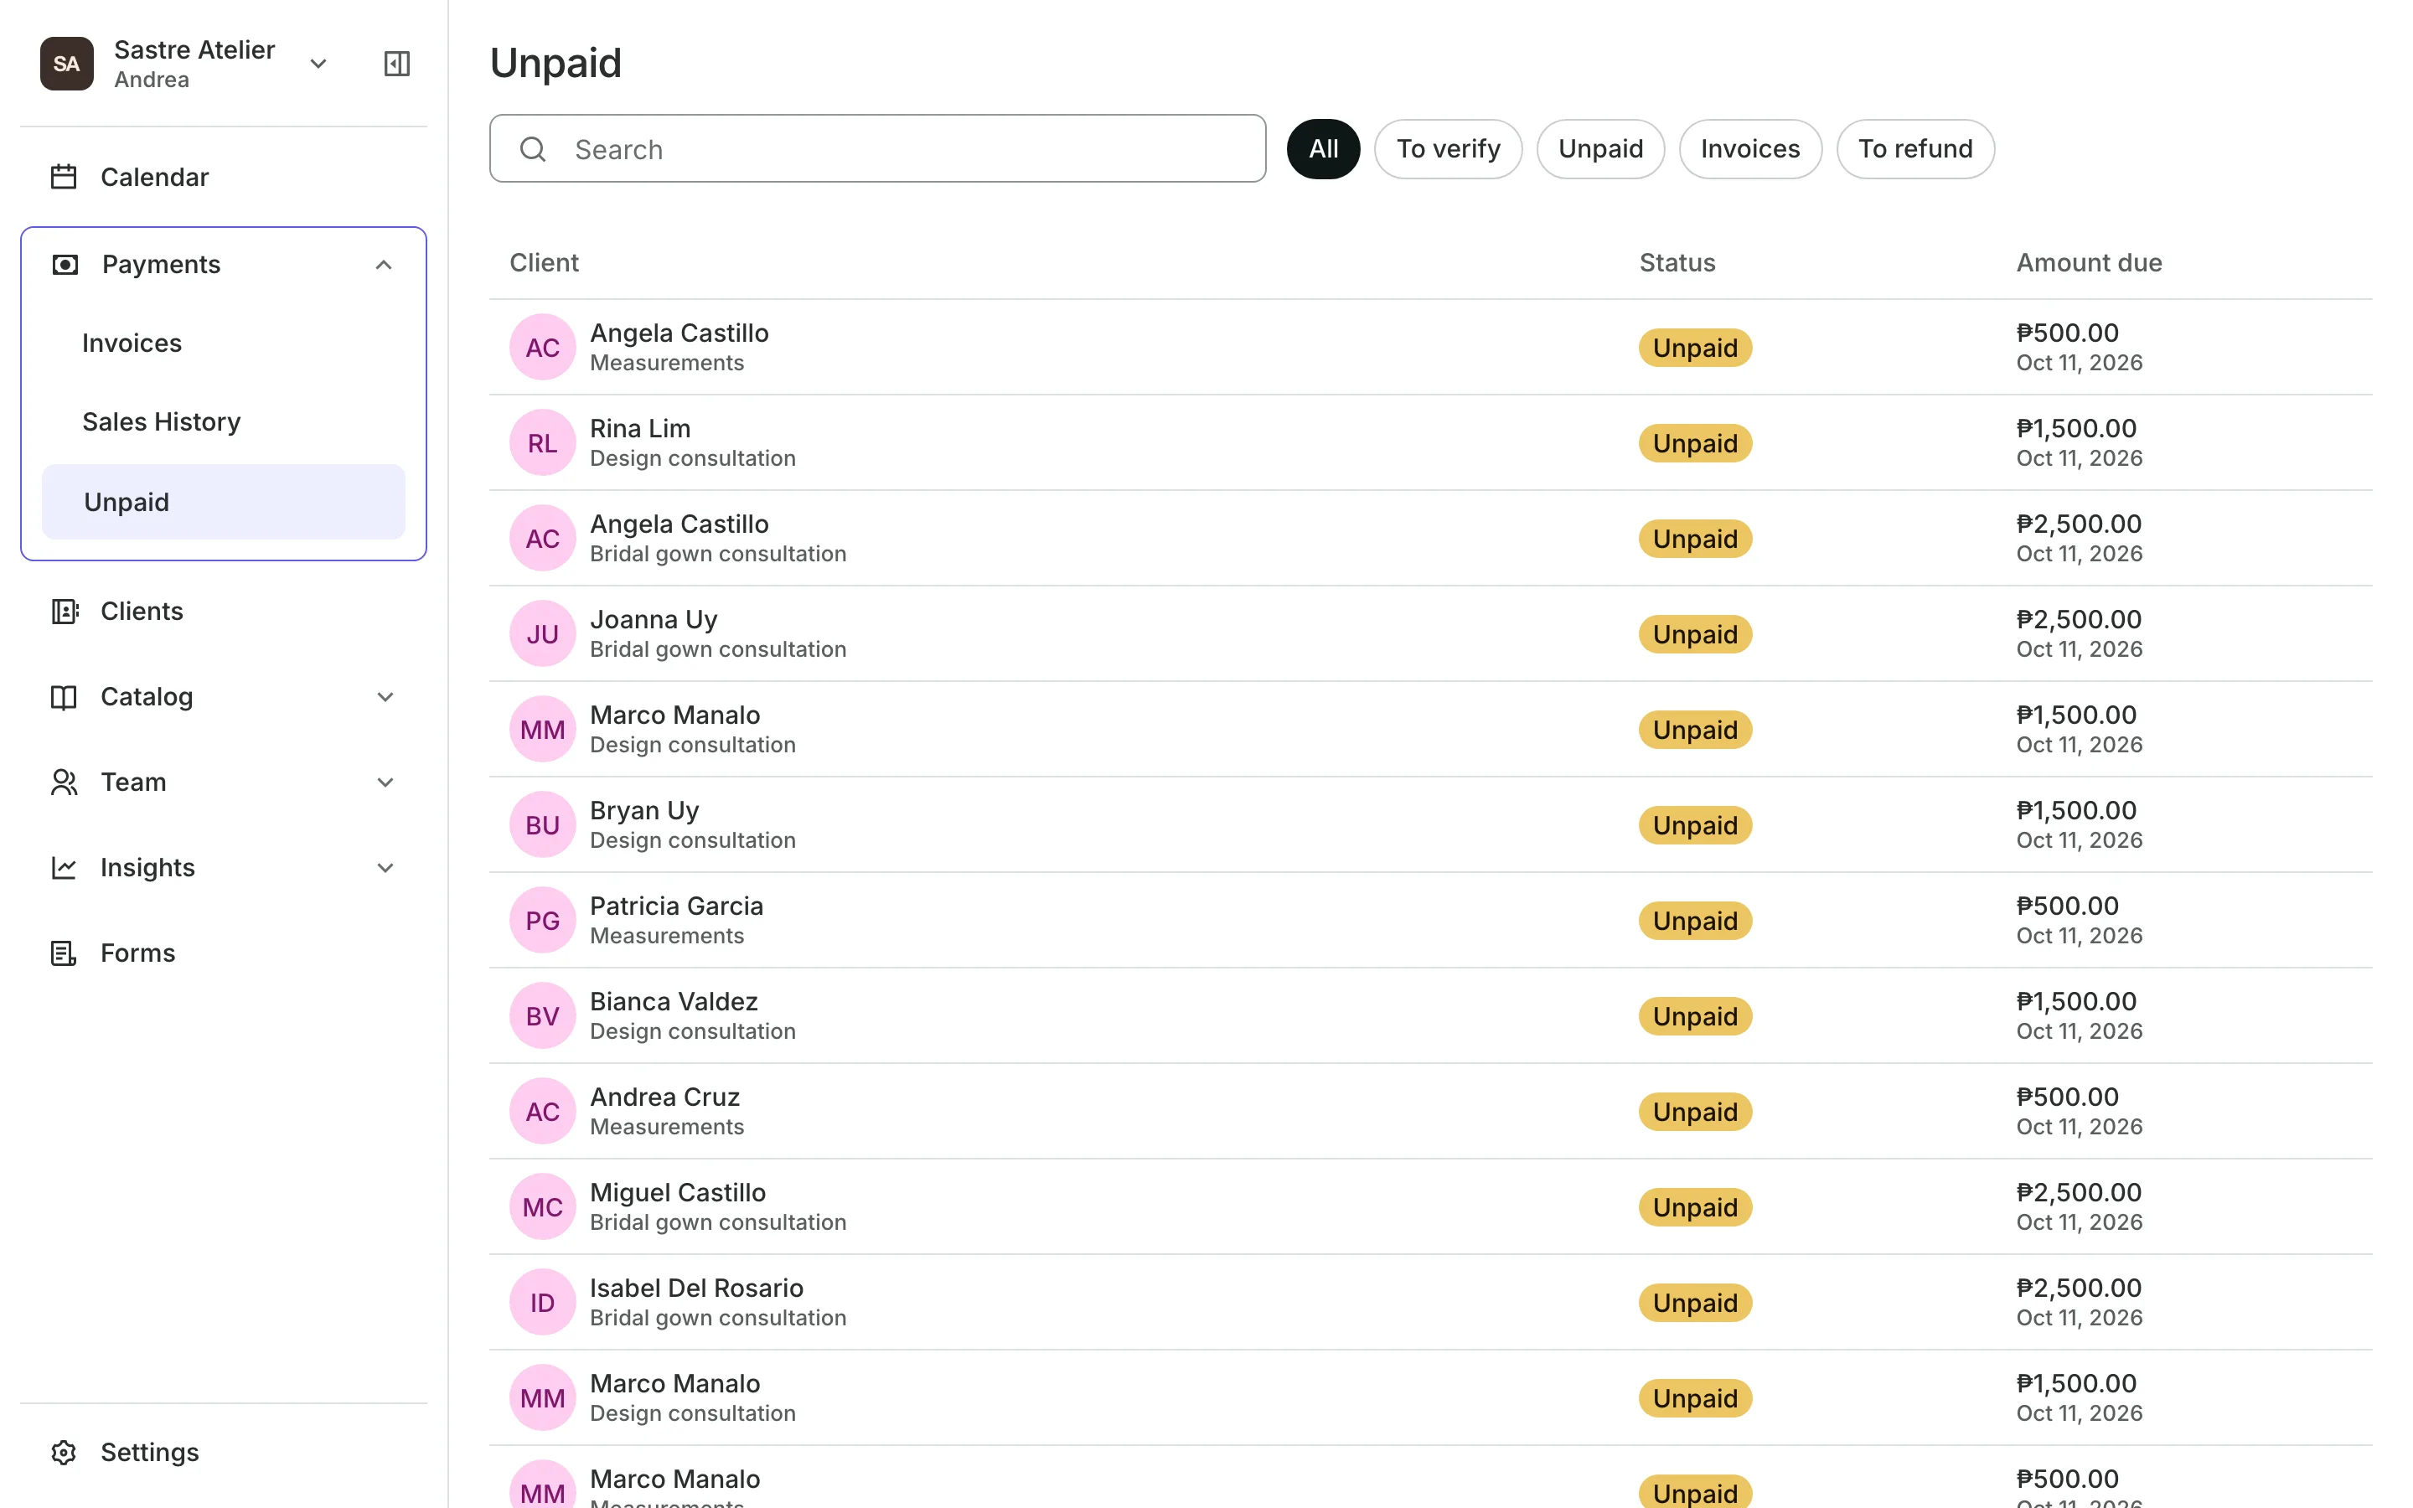The height and width of the screenshot is (1508, 2413).
Task: Expand the Insights section chevron
Action: tap(386, 868)
